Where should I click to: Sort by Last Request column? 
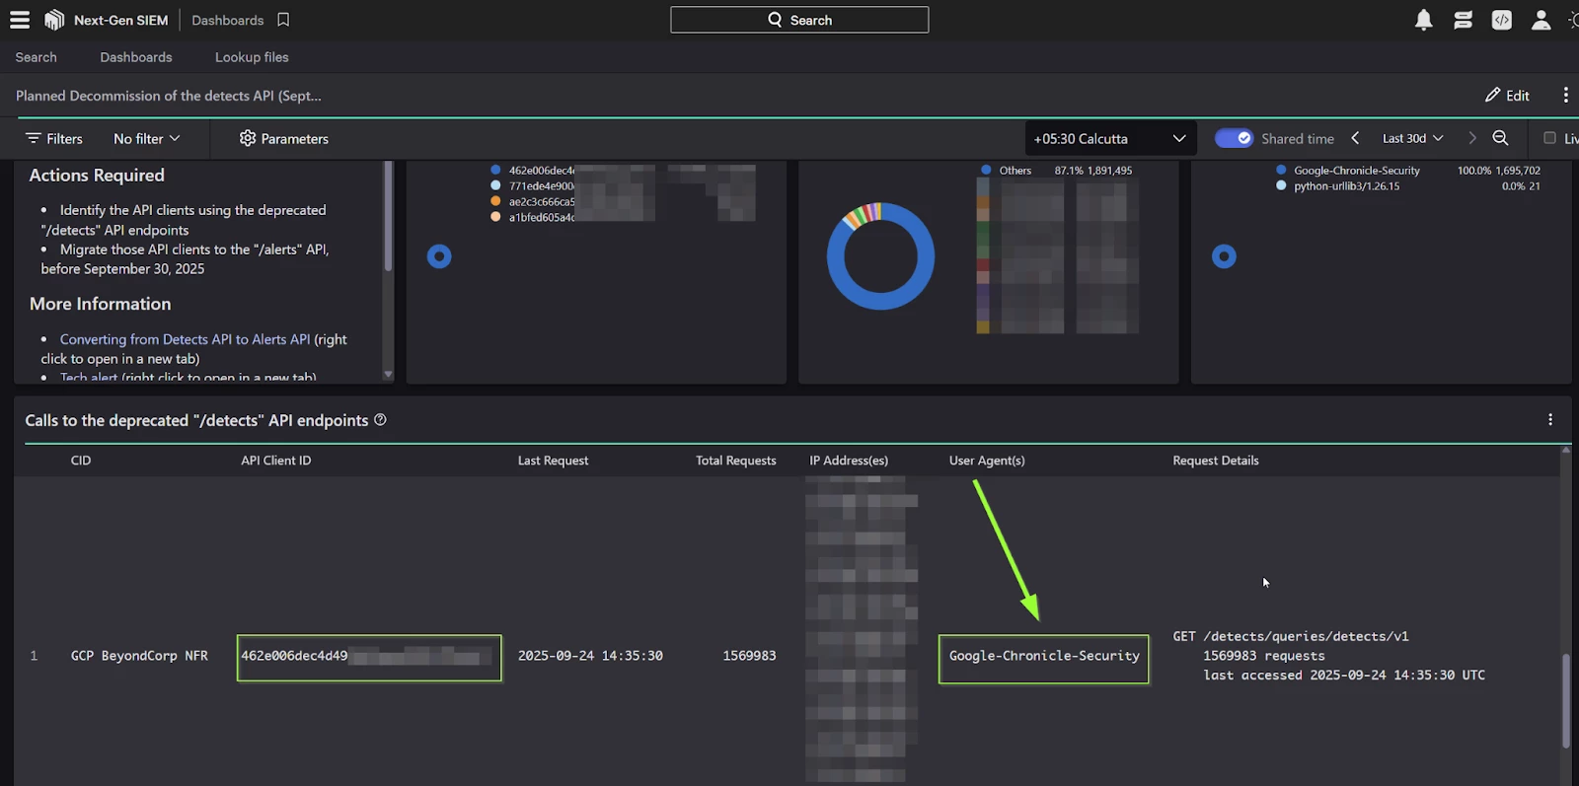(x=553, y=461)
